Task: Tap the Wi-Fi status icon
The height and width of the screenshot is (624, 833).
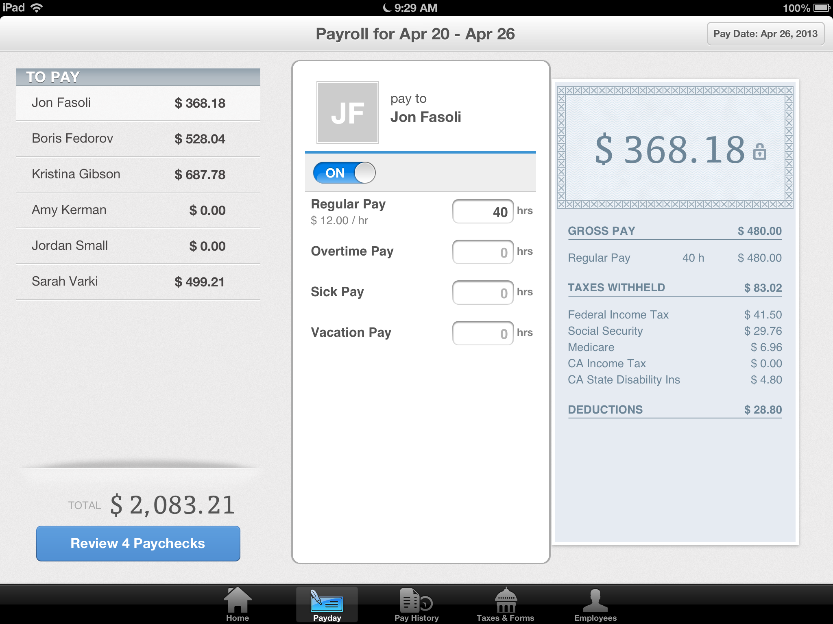Action: click(x=37, y=8)
